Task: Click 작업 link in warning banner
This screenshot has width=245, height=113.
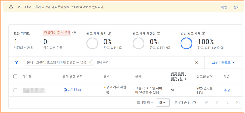Action: pyautogui.click(x=224, y=7)
